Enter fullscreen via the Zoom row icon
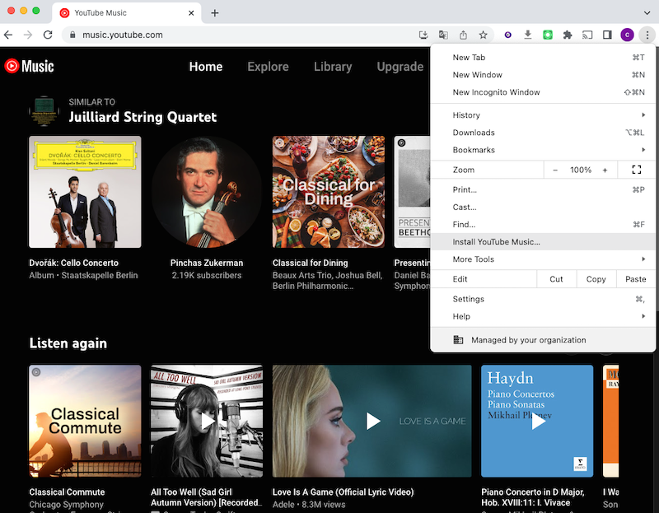The image size is (659, 513). click(x=636, y=170)
